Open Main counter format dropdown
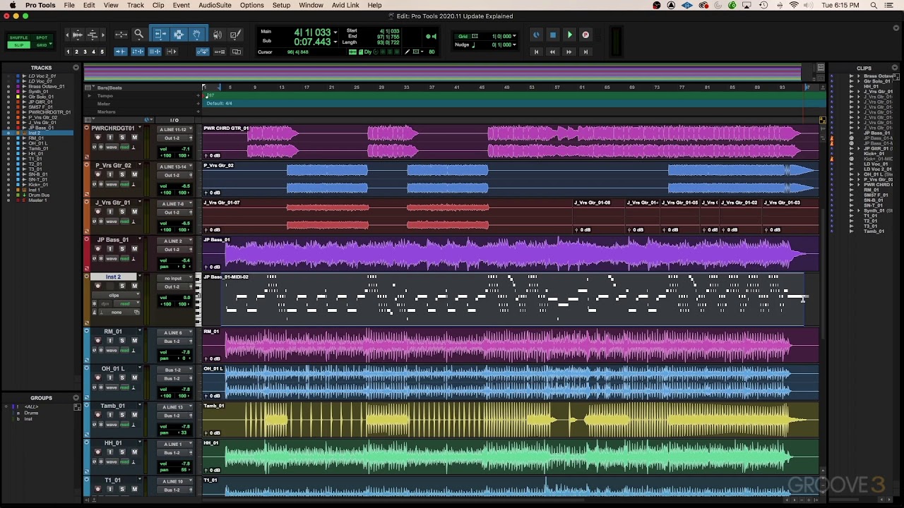The image size is (904, 508). click(335, 32)
